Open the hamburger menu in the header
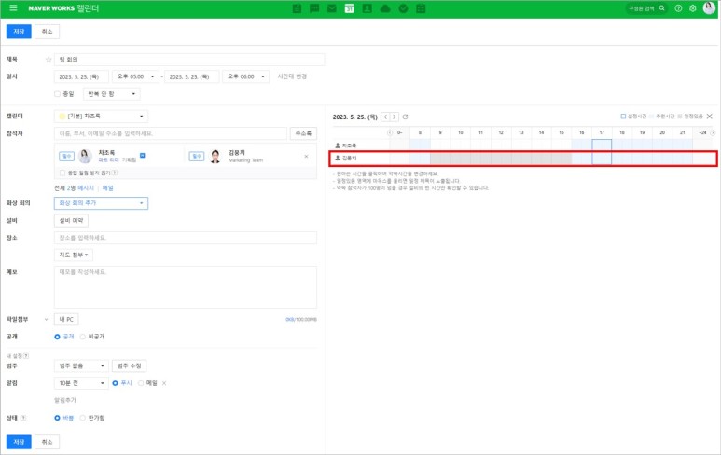The height and width of the screenshot is (455, 721). [13, 7]
